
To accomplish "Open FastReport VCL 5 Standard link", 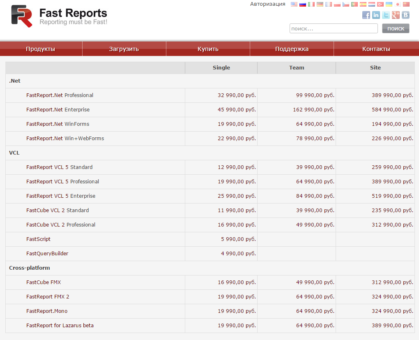I will 59,167.
